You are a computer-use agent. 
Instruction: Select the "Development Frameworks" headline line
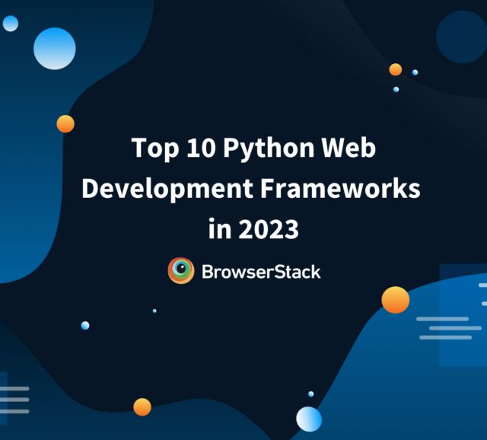[x=251, y=189]
